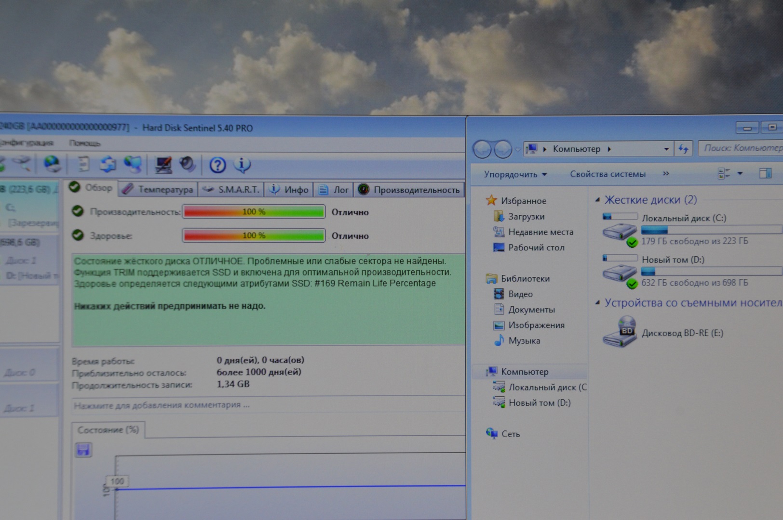Open help via blue question mark icon
The height and width of the screenshot is (520, 783).
[217, 165]
